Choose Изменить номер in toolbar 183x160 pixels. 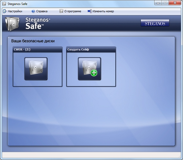click(103, 11)
